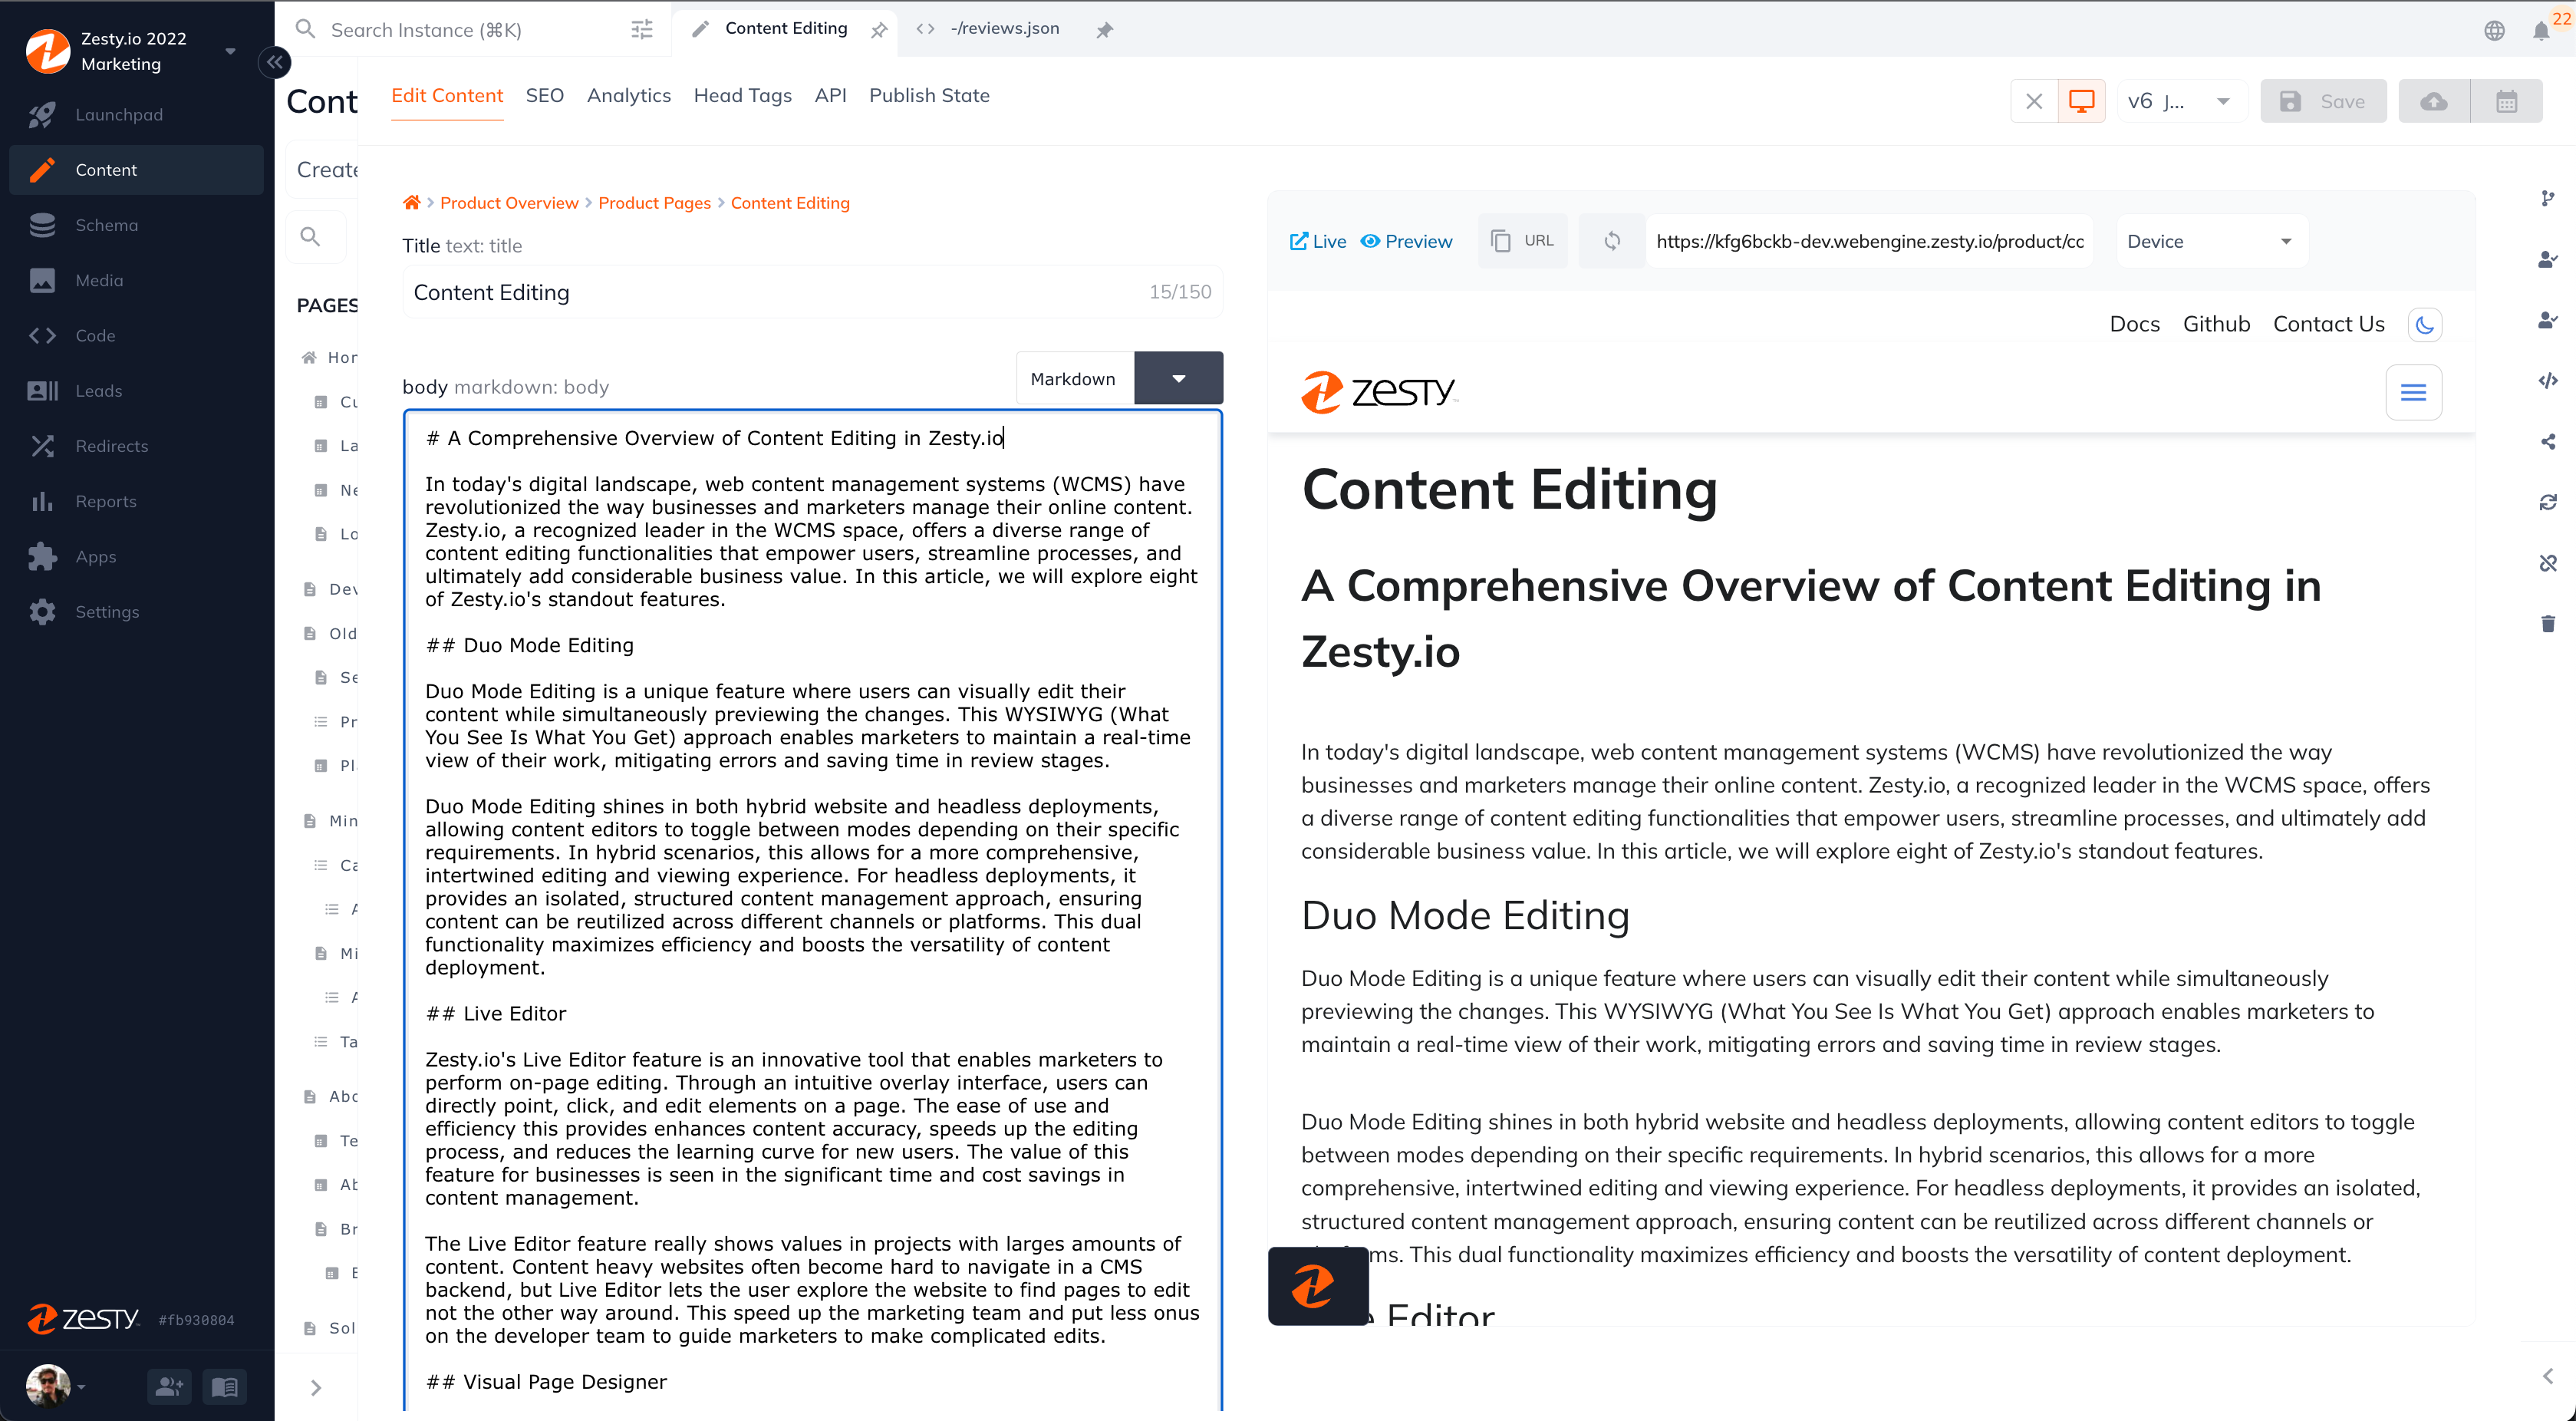Open the globe domains icon
The width and height of the screenshot is (2576, 1421).
pos(2494,30)
